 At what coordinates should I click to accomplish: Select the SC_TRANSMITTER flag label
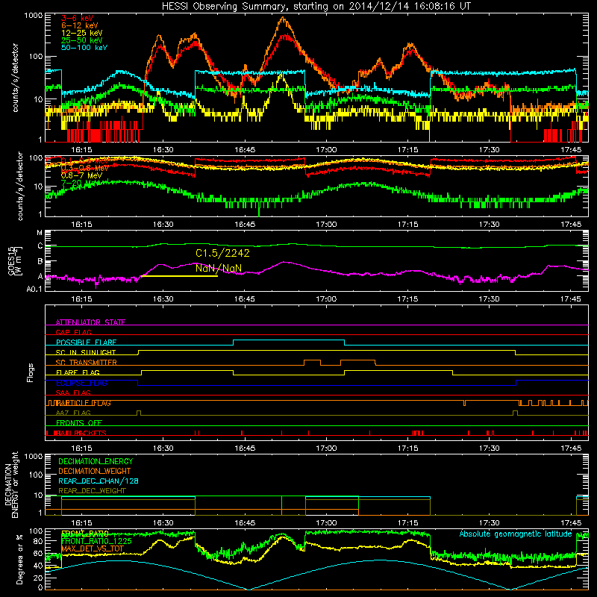click(86, 363)
